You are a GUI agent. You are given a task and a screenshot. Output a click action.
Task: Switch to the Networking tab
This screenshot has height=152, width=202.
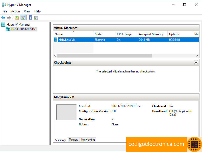(x=88, y=140)
